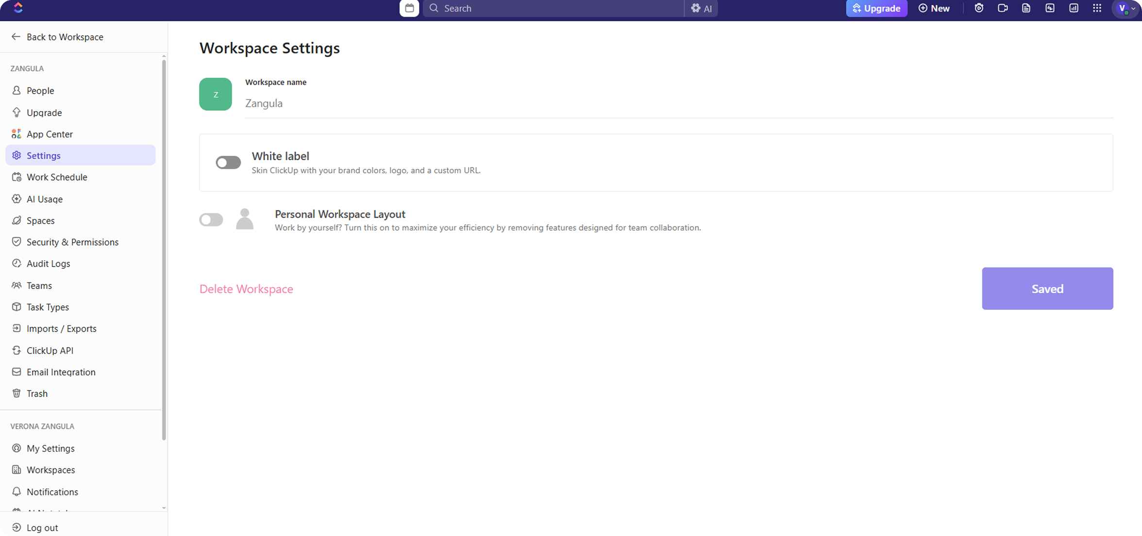1142x536 pixels.
Task: Click the Imports / Exports icon
Action: pyautogui.click(x=17, y=328)
